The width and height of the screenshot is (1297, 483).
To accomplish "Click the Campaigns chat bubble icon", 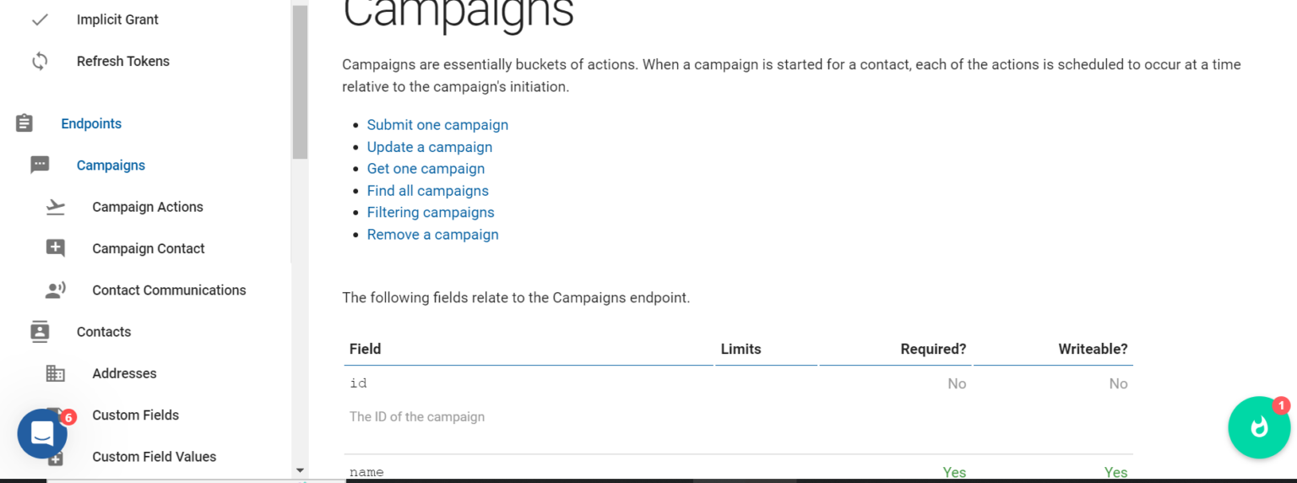I will tap(40, 166).
